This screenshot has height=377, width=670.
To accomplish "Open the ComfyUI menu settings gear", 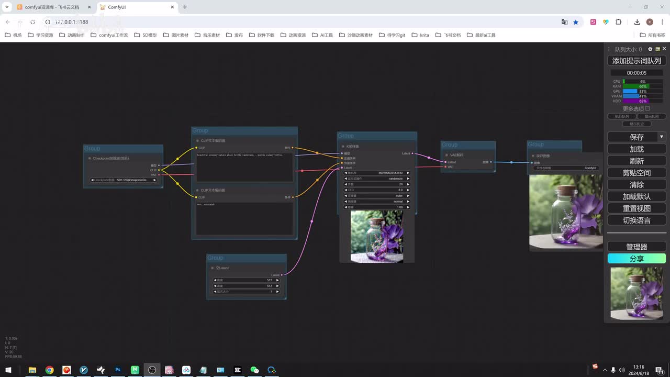I will 651,49.
